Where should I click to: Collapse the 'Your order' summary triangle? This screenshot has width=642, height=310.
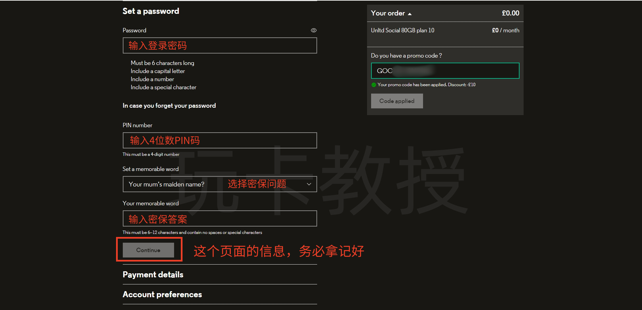(x=410, y=14)
